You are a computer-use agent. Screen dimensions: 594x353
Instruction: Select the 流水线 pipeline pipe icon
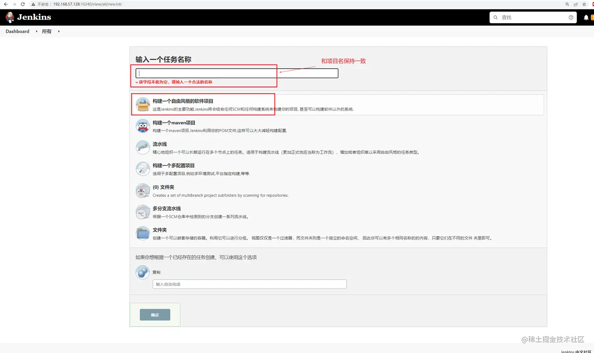click(x=143, y=147)
